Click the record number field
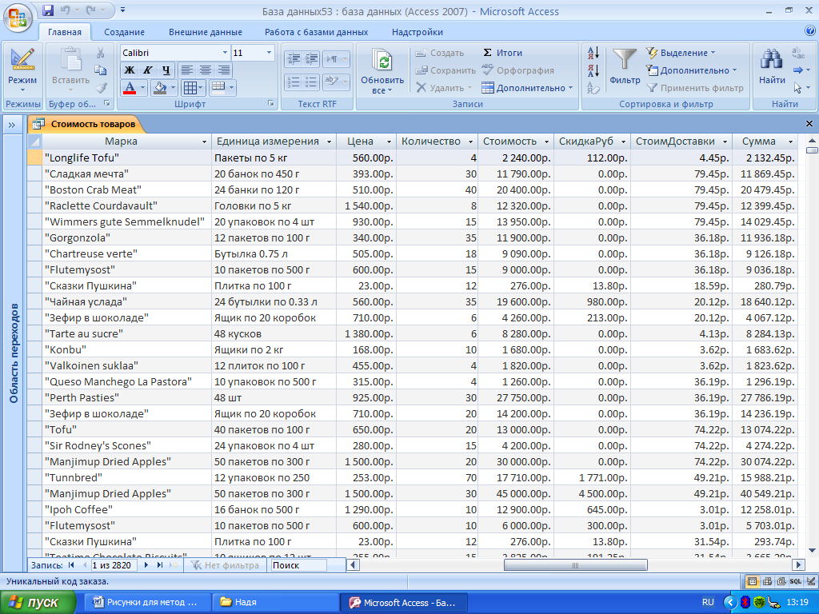The height and width of the screenshot is (614, 819). 114,565
